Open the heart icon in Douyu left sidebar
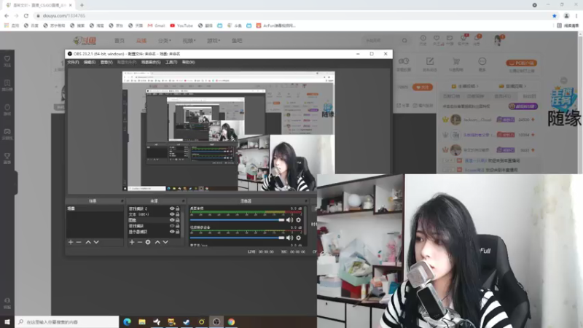583x328 pixels. click(x=7, y=59)
